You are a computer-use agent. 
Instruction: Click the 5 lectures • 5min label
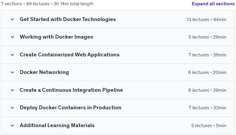pos(209,125)
